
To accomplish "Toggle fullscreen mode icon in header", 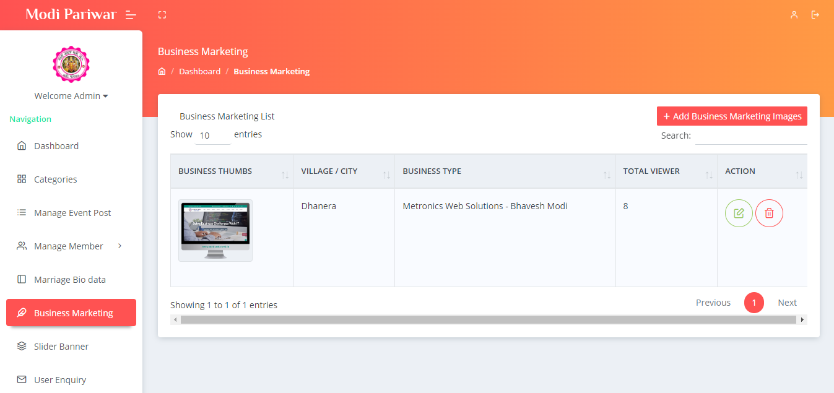I will coord(162,15).
